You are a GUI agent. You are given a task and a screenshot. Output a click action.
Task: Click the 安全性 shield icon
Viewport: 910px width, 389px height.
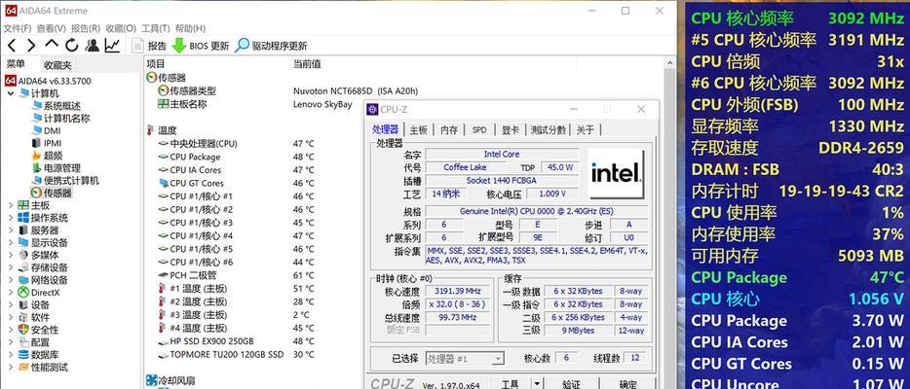coord(23,330)
